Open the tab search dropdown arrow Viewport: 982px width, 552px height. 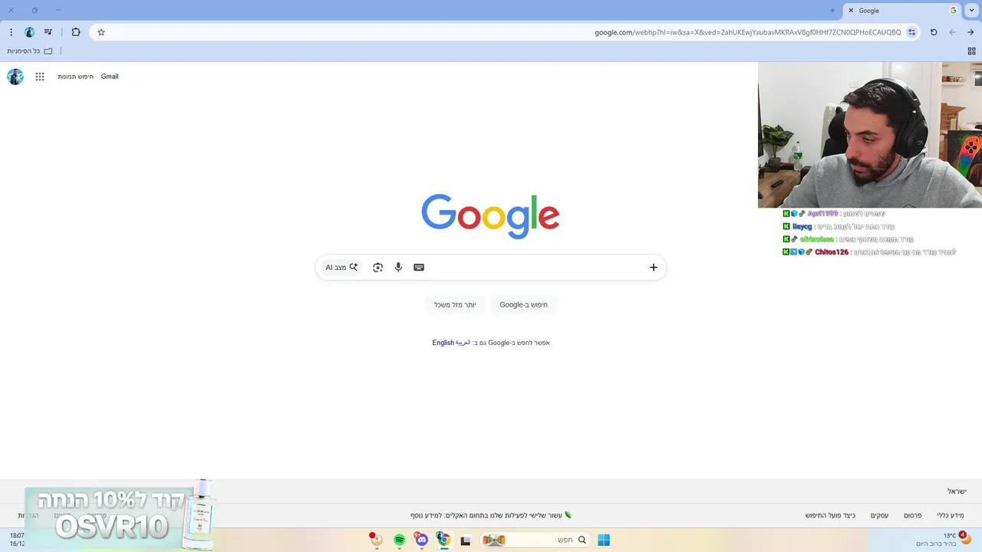[972, 11]
